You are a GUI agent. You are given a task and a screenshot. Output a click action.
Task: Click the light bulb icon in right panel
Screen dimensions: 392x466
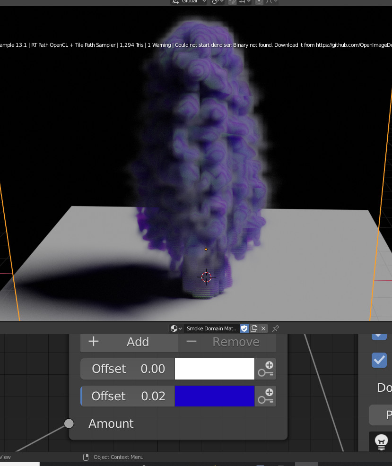click(381, 442)
